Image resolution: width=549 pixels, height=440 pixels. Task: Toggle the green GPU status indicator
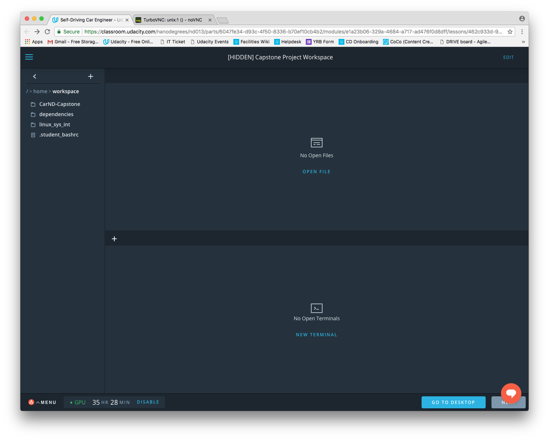coord(71,402)
